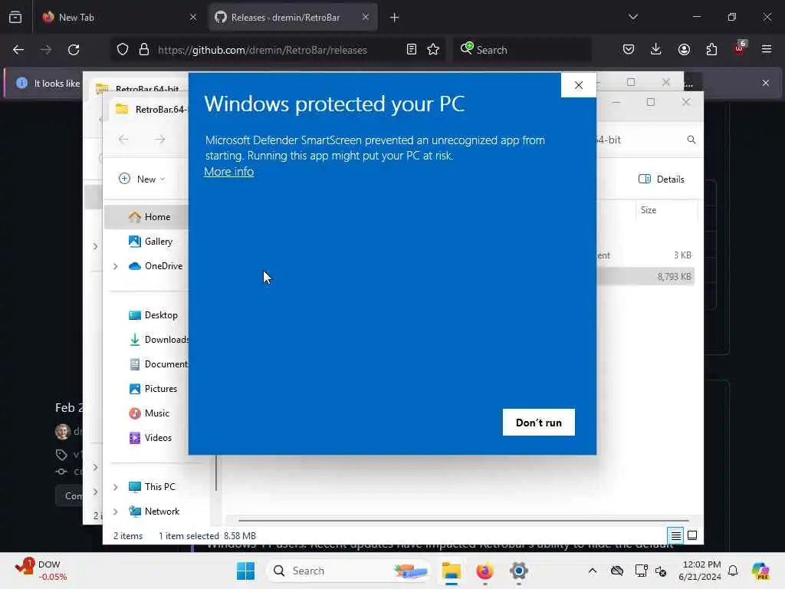The width and height of the screenshot is (785, 589).
Task: Select Releases dremin/RetroBar tab
Action: [293, 17]
